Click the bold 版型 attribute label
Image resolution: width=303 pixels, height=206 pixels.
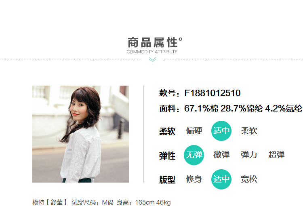click(167, 180)
